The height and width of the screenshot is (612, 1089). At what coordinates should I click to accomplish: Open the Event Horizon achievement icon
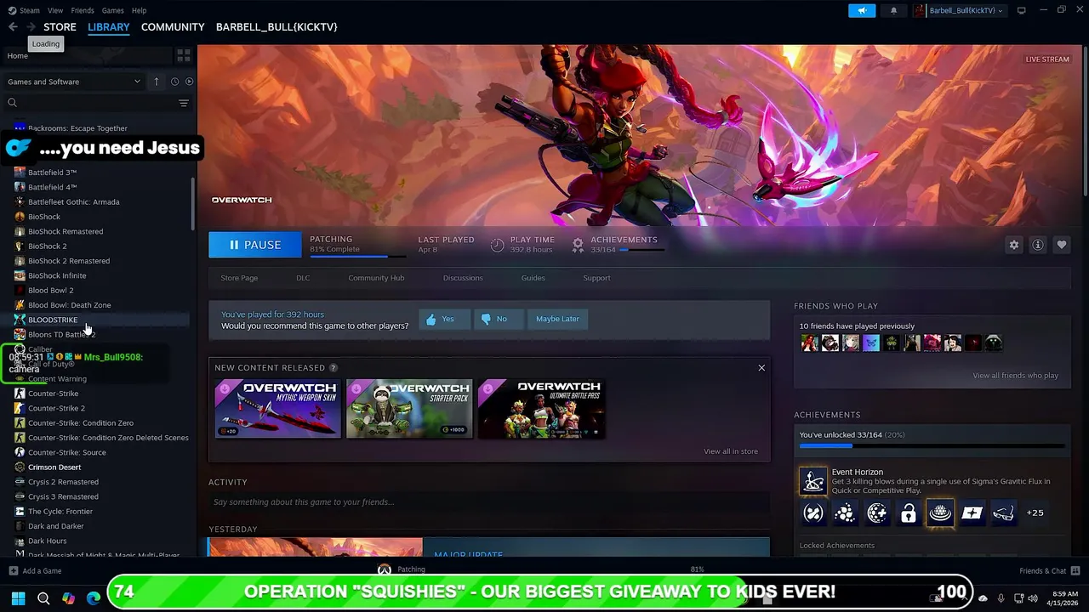(813, 481)
